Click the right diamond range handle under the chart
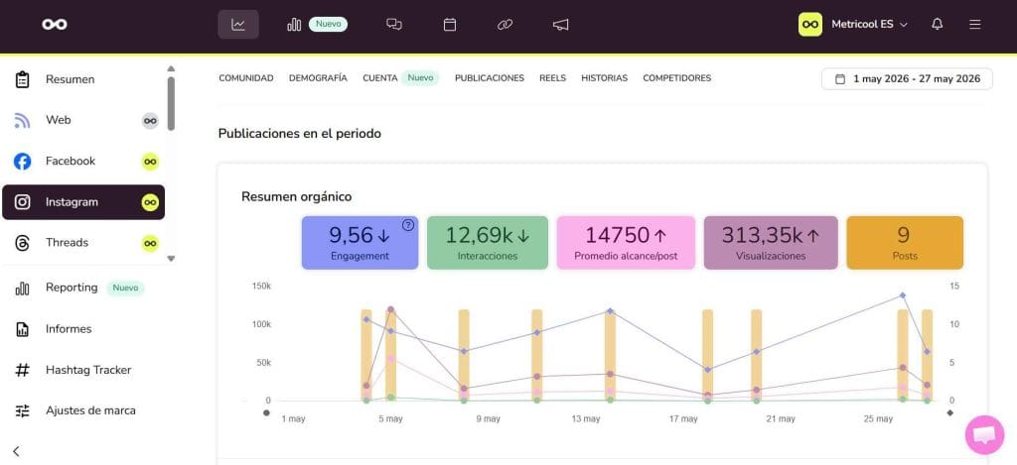The height and width of the screenshot is (465, 1017). coord(950,412)
